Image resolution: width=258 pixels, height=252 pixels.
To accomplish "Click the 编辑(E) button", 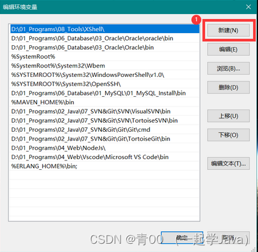I will [228, 50].
